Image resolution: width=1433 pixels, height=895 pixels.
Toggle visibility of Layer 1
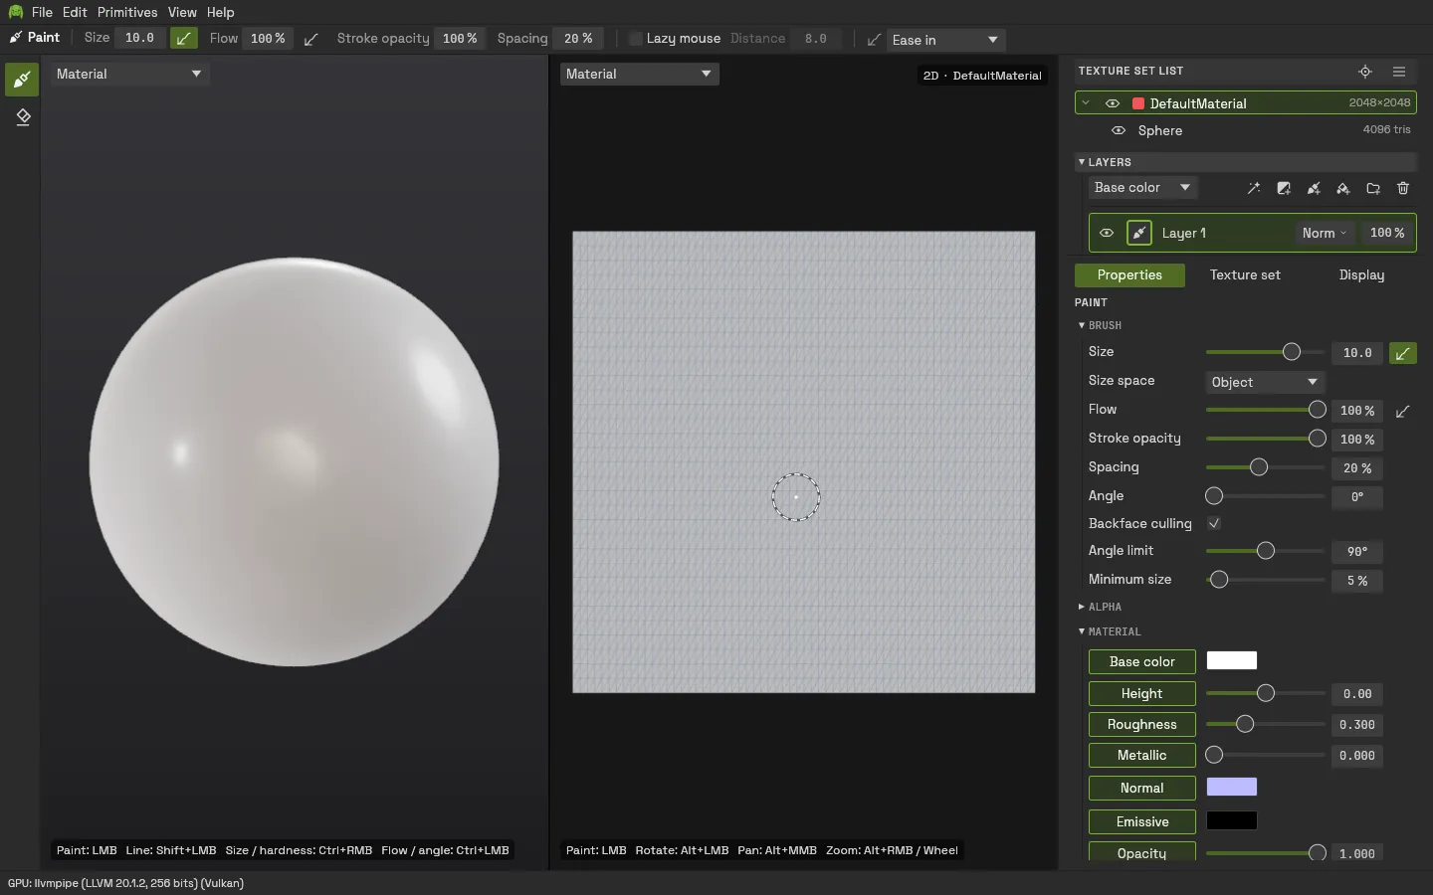(1107, 233)
